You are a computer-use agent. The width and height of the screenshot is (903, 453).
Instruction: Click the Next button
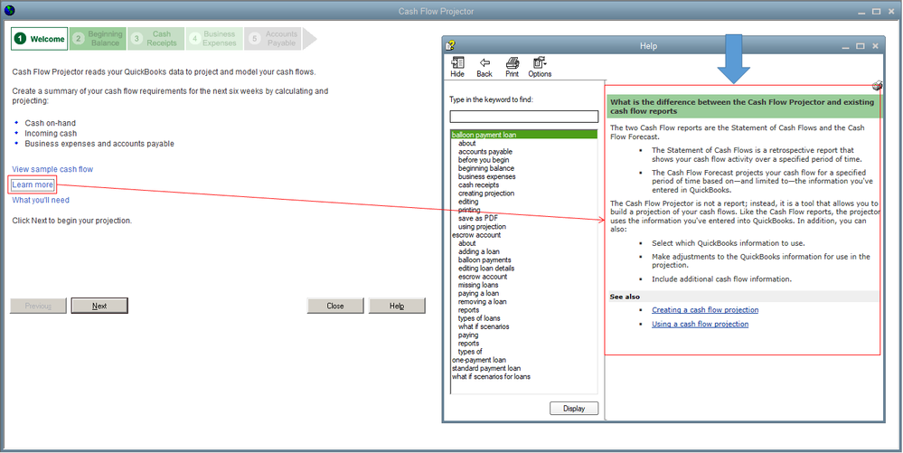(99, 306)
